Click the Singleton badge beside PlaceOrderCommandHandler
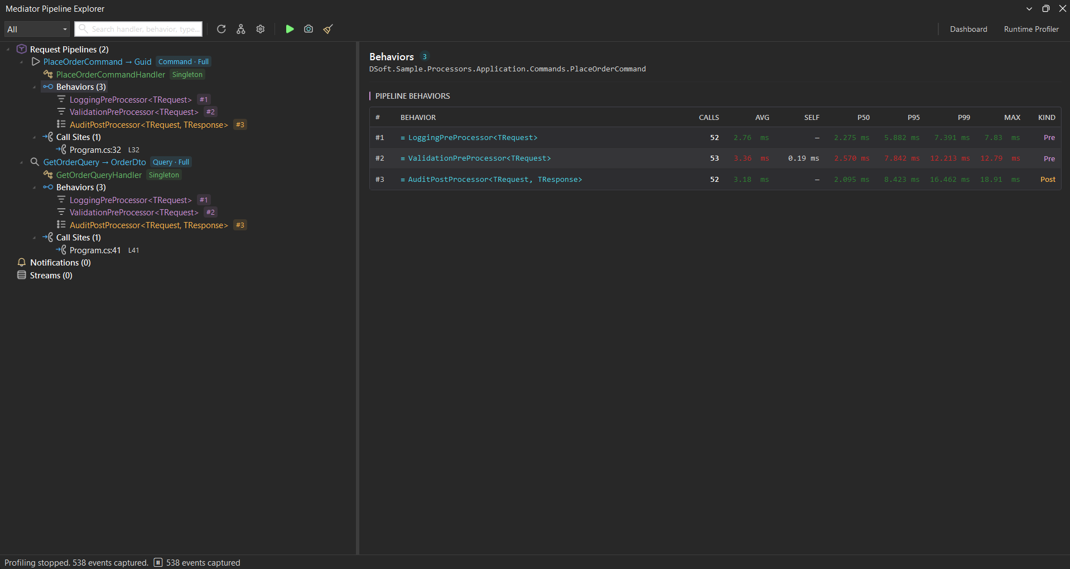Screen dimensions: 1070x569 [x=187, y=74]
